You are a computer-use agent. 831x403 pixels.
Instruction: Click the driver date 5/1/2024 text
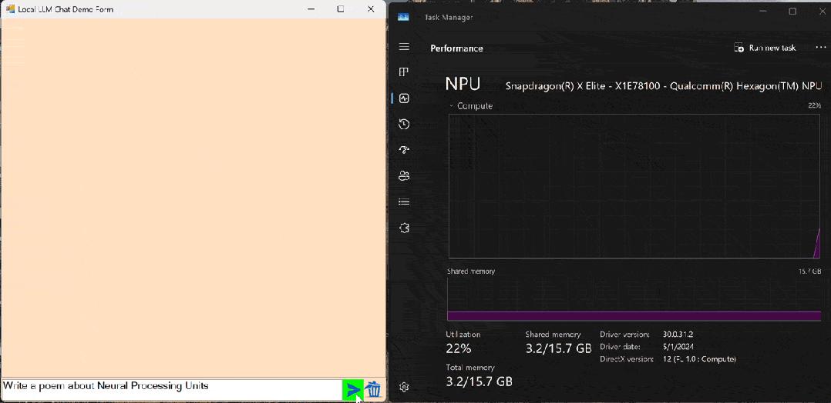tap(678, 347)
